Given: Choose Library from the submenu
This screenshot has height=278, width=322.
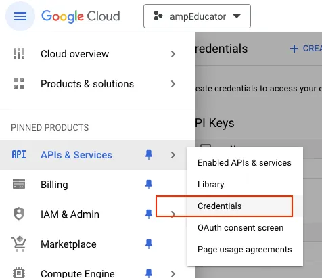Looking at the screenshot, I should pos(245,184).
